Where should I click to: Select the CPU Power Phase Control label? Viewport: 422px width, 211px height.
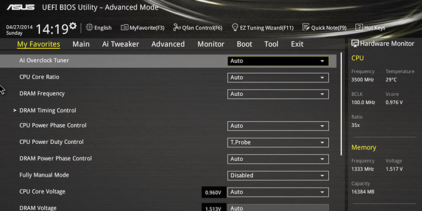tap(53, 125)
